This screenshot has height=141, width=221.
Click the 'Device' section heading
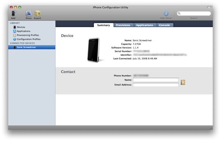(x=67, y=36)
